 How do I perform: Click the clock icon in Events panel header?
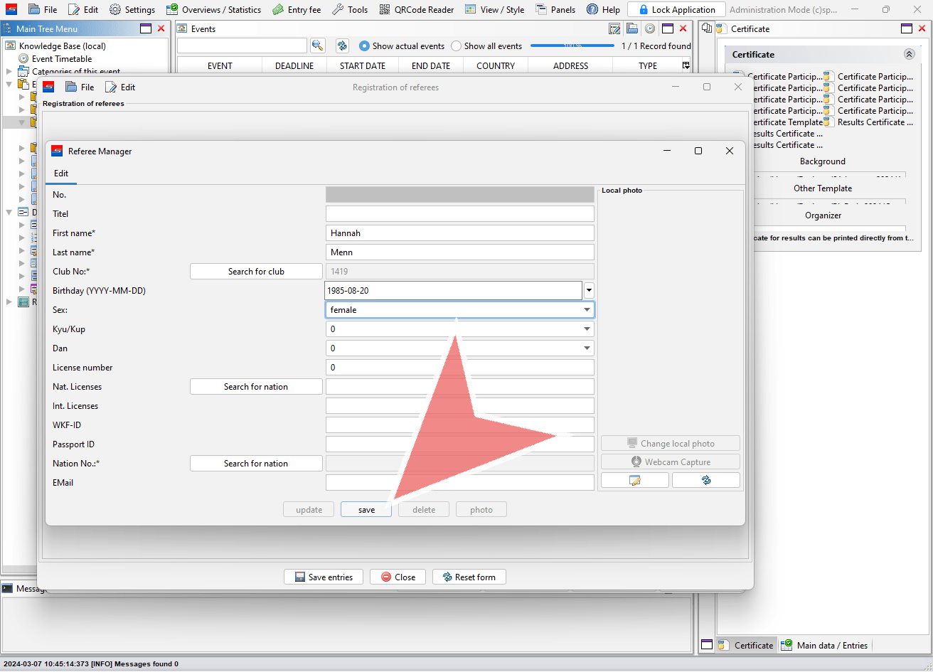pyautogui.click(x=649, y=28)
